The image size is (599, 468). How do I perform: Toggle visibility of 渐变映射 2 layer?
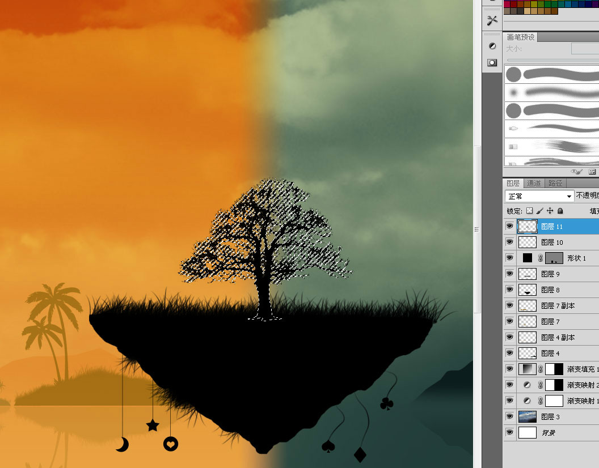click(509, 385)
